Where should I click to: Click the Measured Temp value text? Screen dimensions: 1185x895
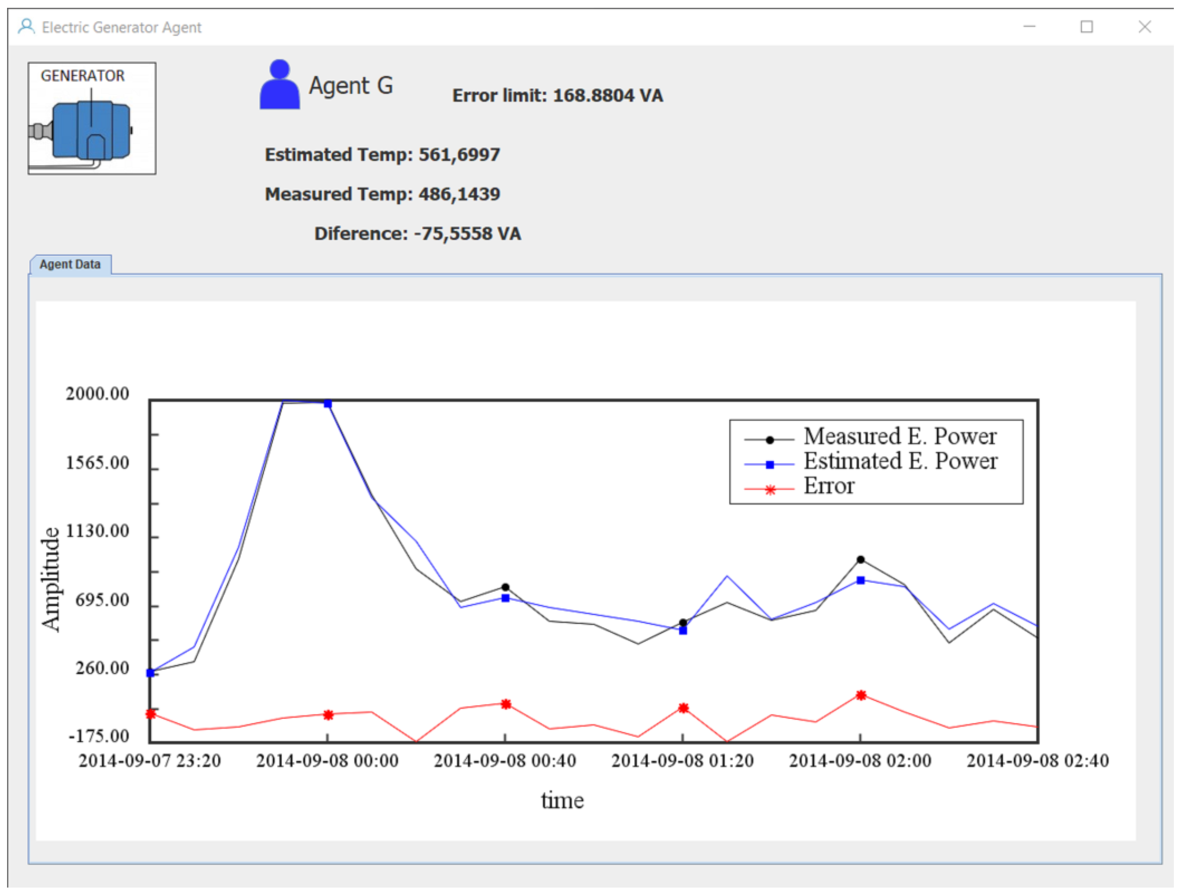(x=459, y=194)
